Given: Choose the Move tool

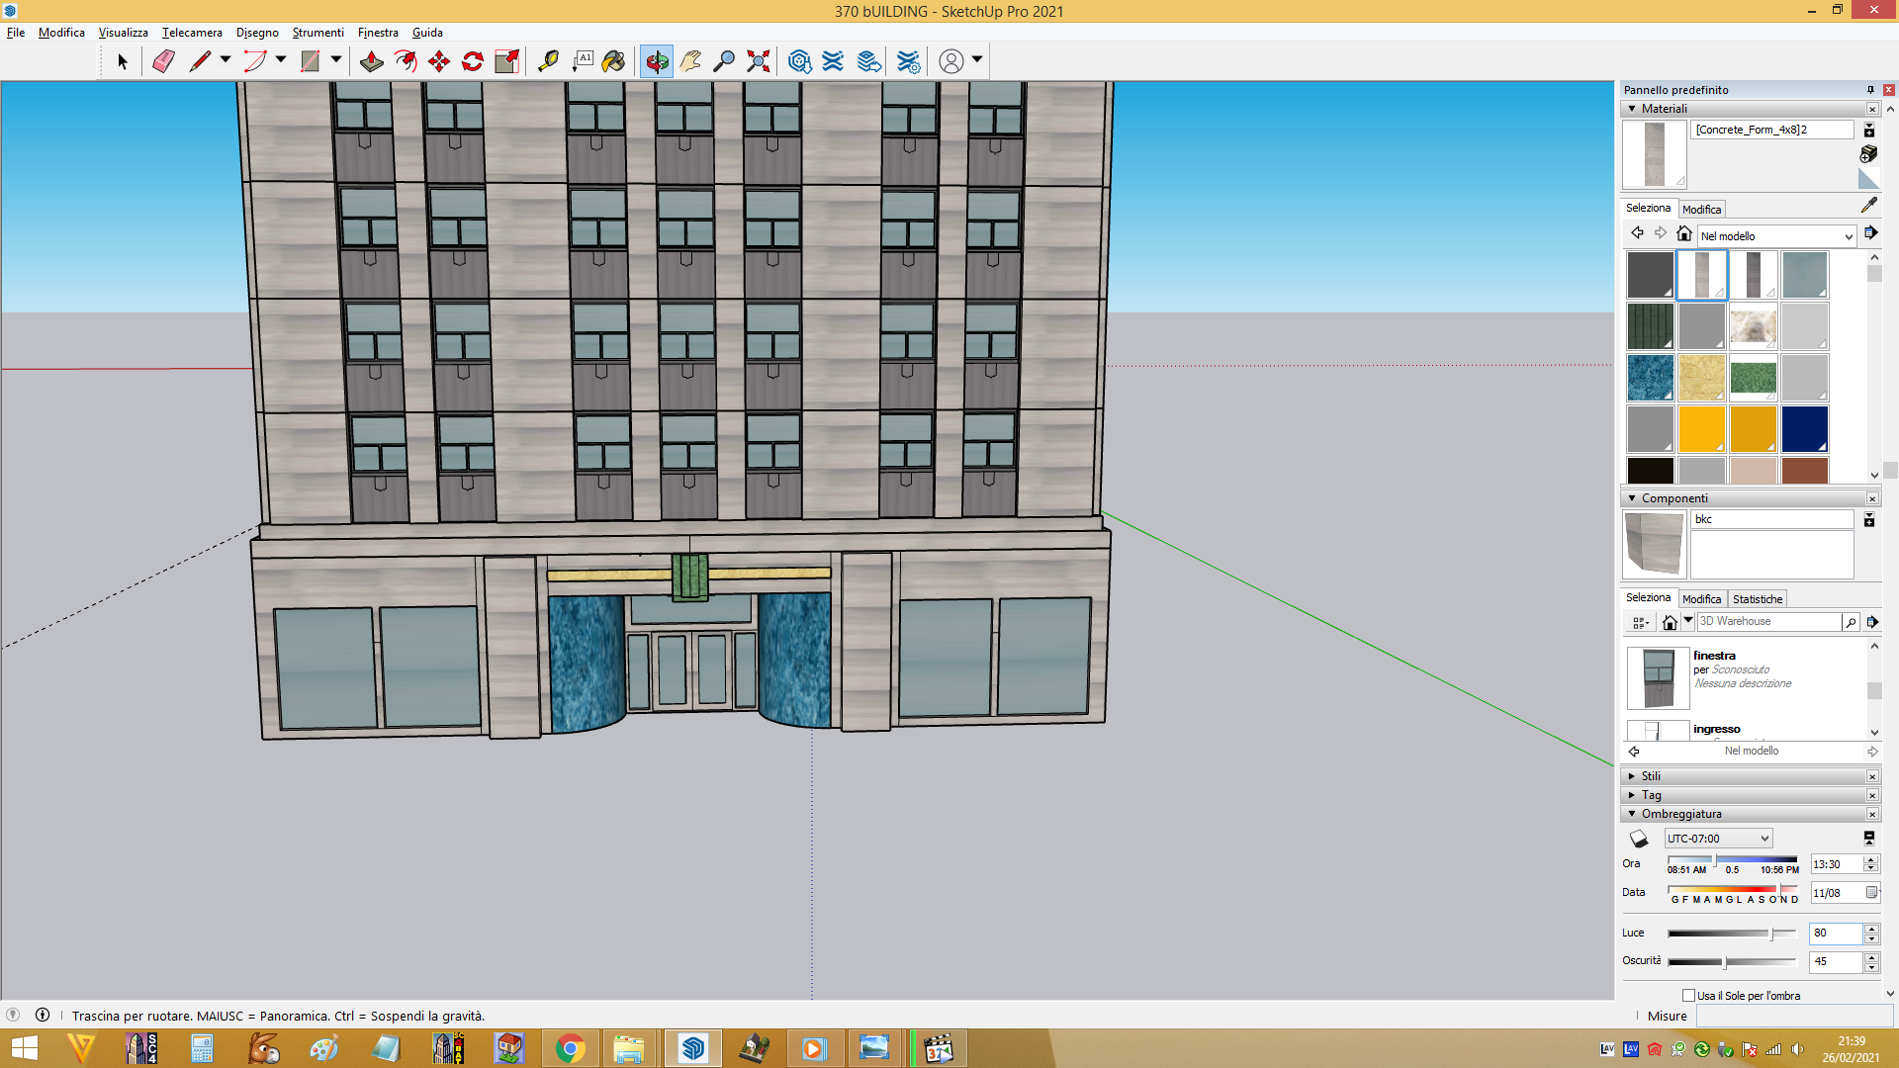Looking at the screenshot, I should tap(439, 61).
